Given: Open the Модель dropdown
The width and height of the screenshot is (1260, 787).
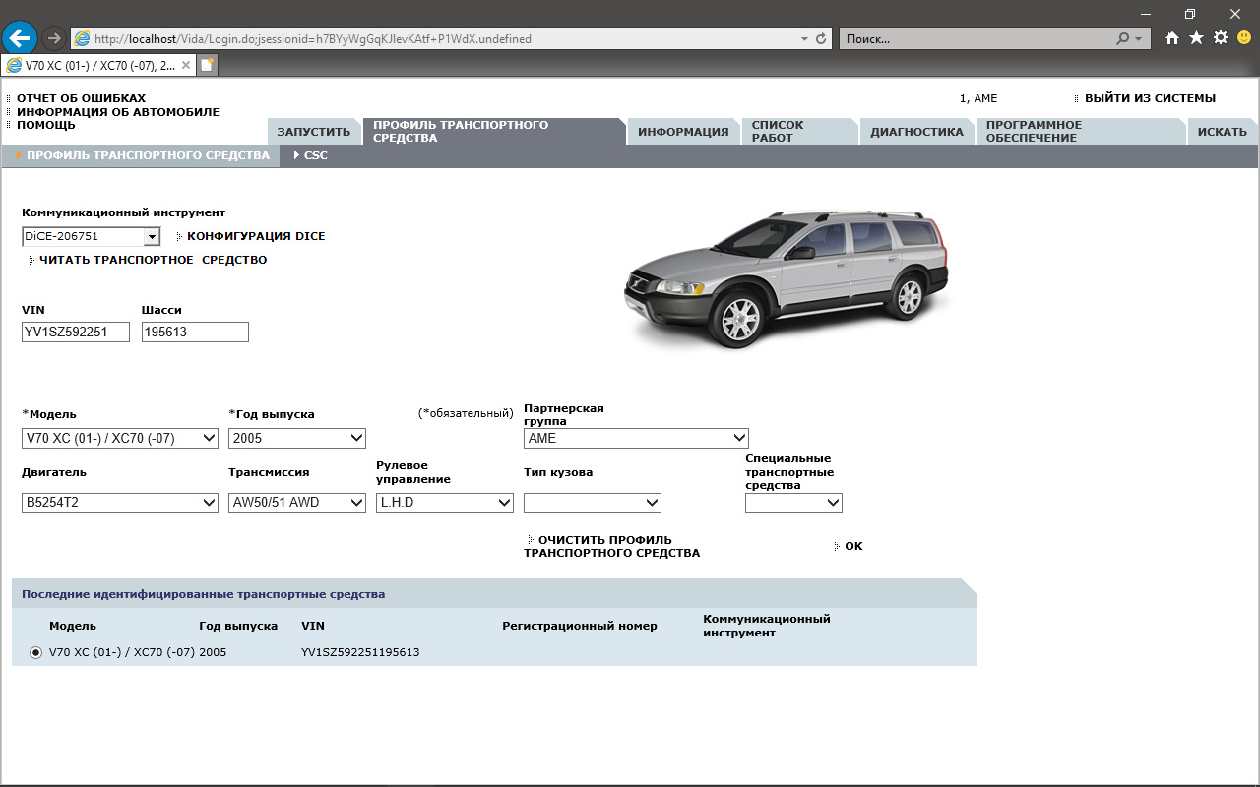Looking at the screenshot, I should (x=120, y=438).
